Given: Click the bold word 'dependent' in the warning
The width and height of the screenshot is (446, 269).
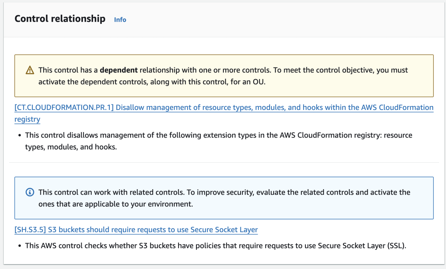Looking at the screenshot, I should 118,70.
